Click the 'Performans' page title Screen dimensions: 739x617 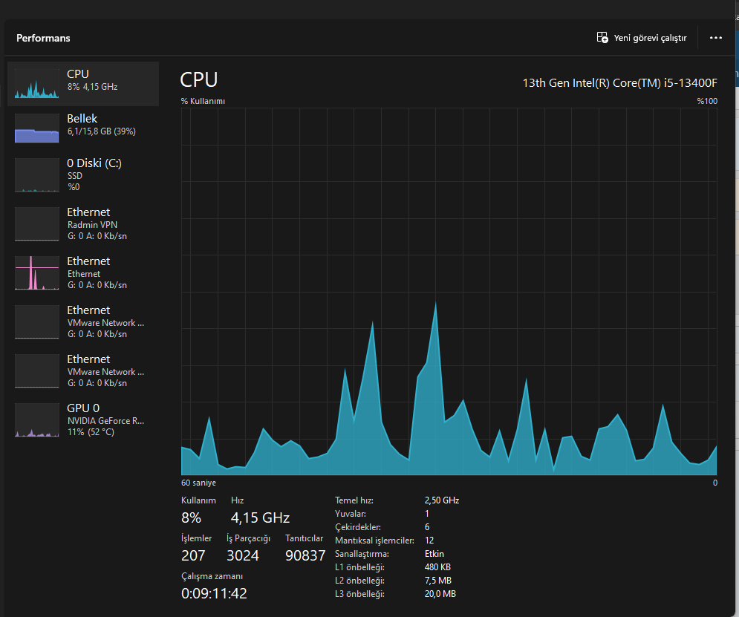click(43, 38)
